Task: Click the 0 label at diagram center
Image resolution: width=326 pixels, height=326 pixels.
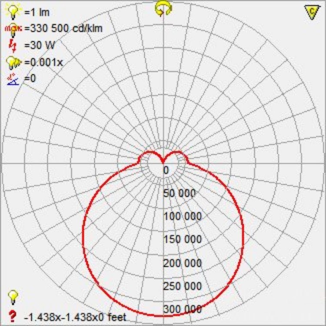Action: point(166,170)
